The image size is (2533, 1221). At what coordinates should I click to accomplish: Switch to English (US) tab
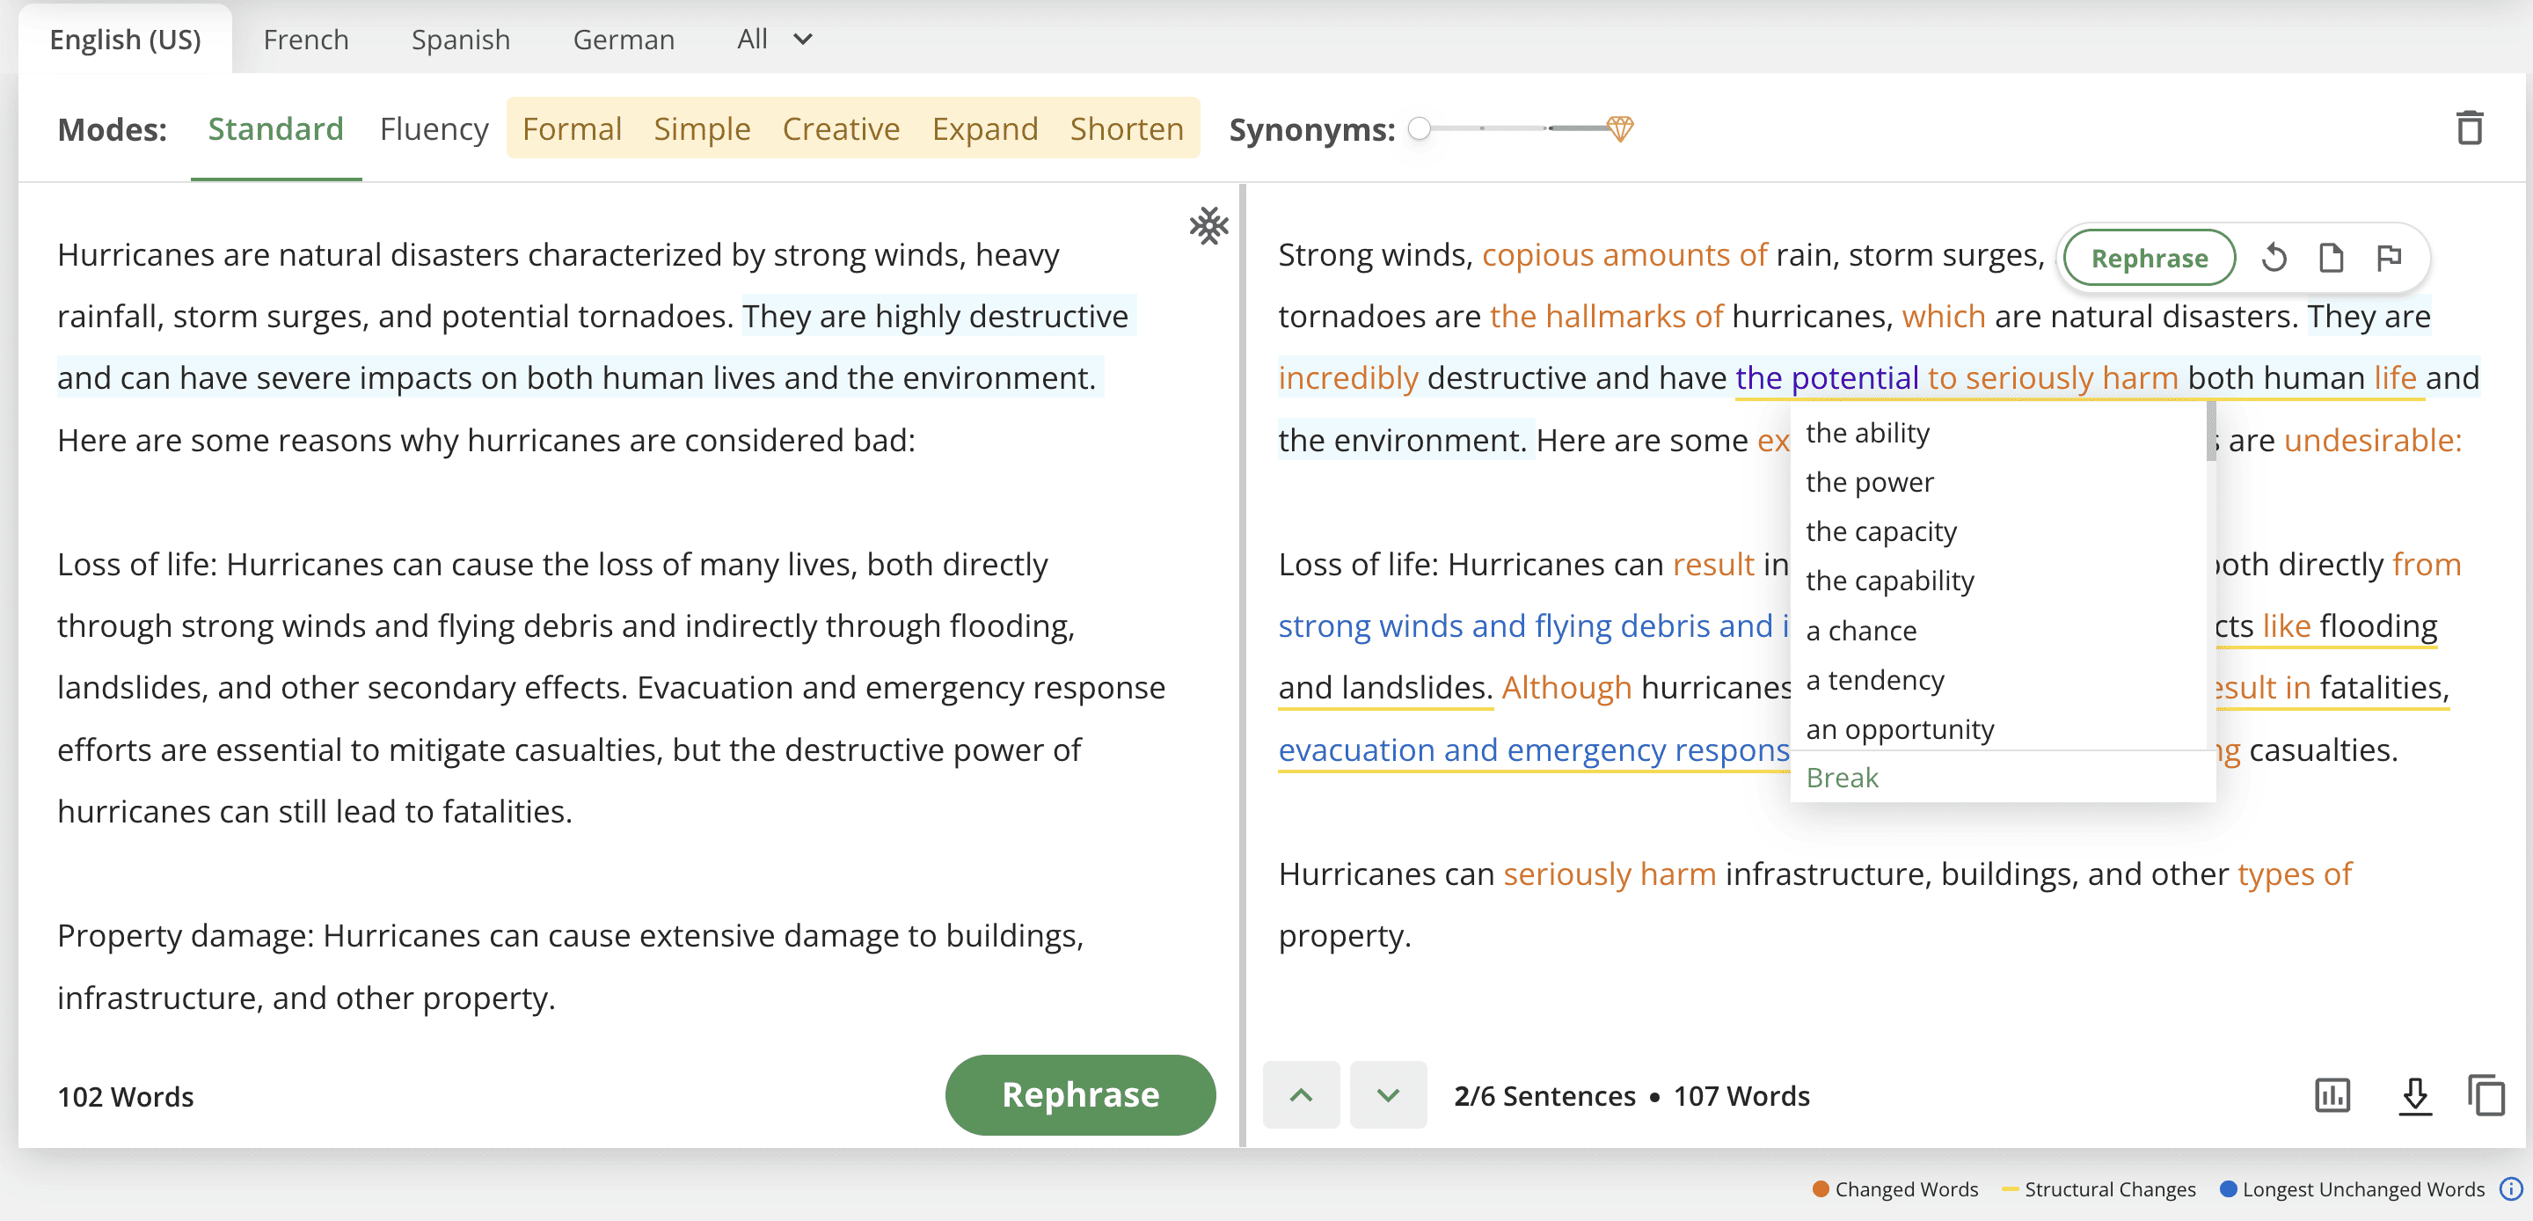point(125,40)
